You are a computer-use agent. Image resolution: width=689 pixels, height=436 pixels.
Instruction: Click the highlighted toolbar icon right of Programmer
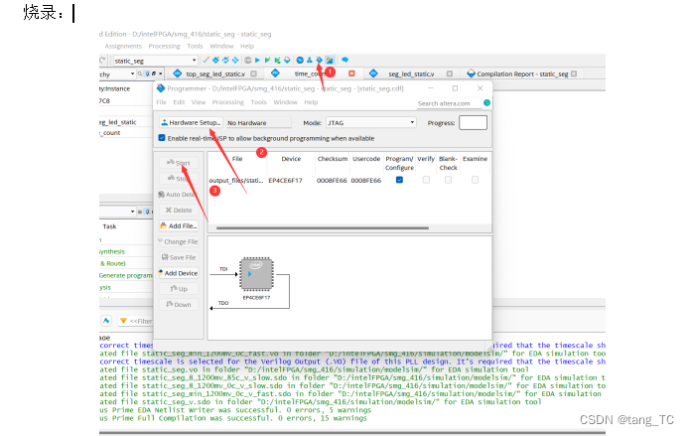coord(330,61)
